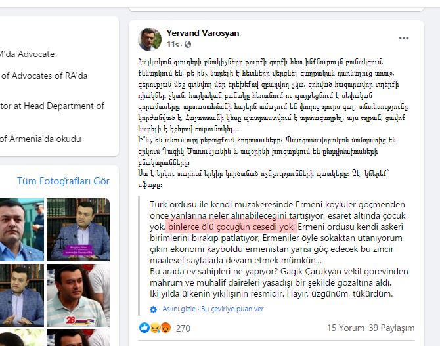Open the Tüm Fotoğrafları Gör link

63,181
